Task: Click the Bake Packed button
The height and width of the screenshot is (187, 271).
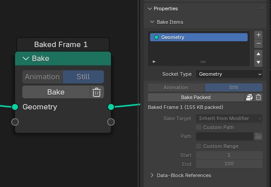Action: click(195, 97)
